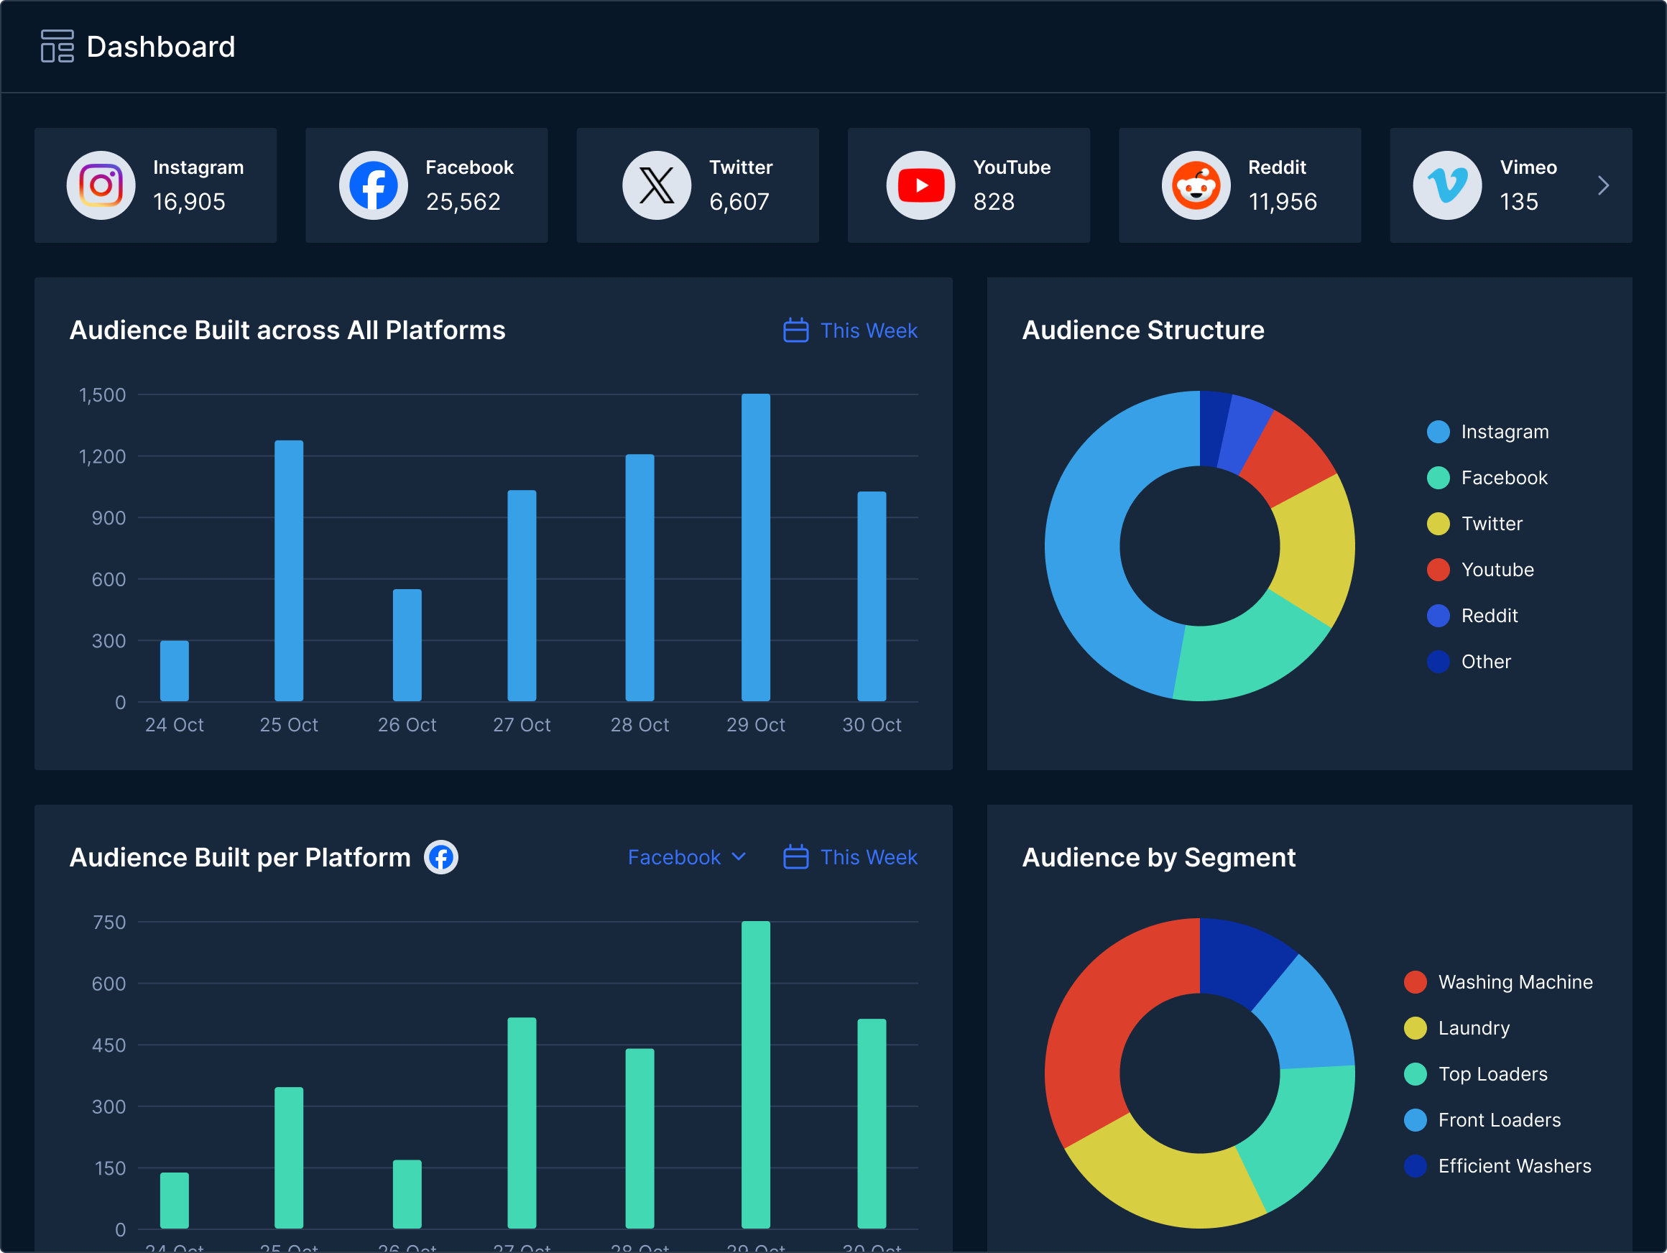
Task: Click the Dashboard logo icon
Action: click(x=57, y=47)
